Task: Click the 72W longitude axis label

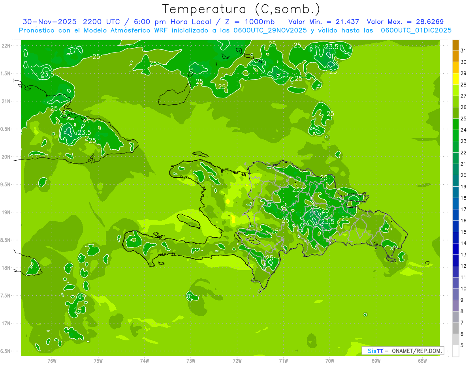Action: [x=237, y=360]
